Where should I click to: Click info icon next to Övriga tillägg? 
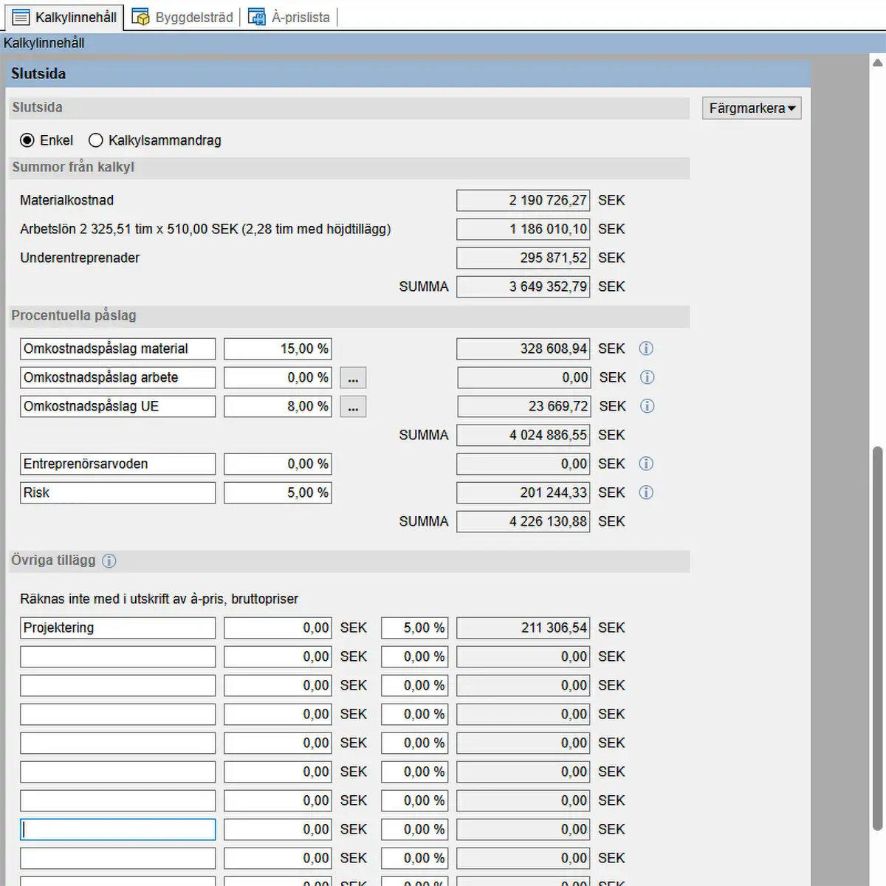[x=109, y=561]
